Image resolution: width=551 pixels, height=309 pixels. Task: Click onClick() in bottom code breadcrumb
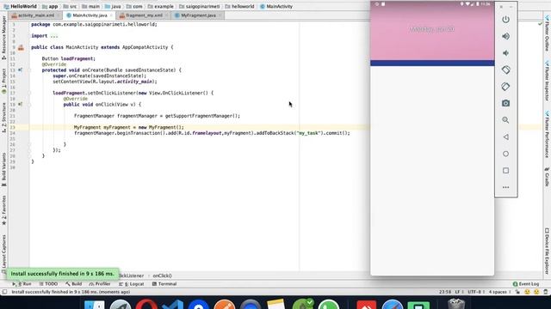coord(163,276)
